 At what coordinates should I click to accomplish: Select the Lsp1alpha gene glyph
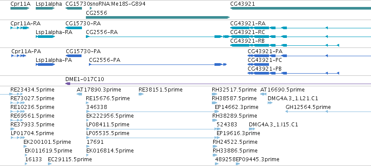click(45, 8)
